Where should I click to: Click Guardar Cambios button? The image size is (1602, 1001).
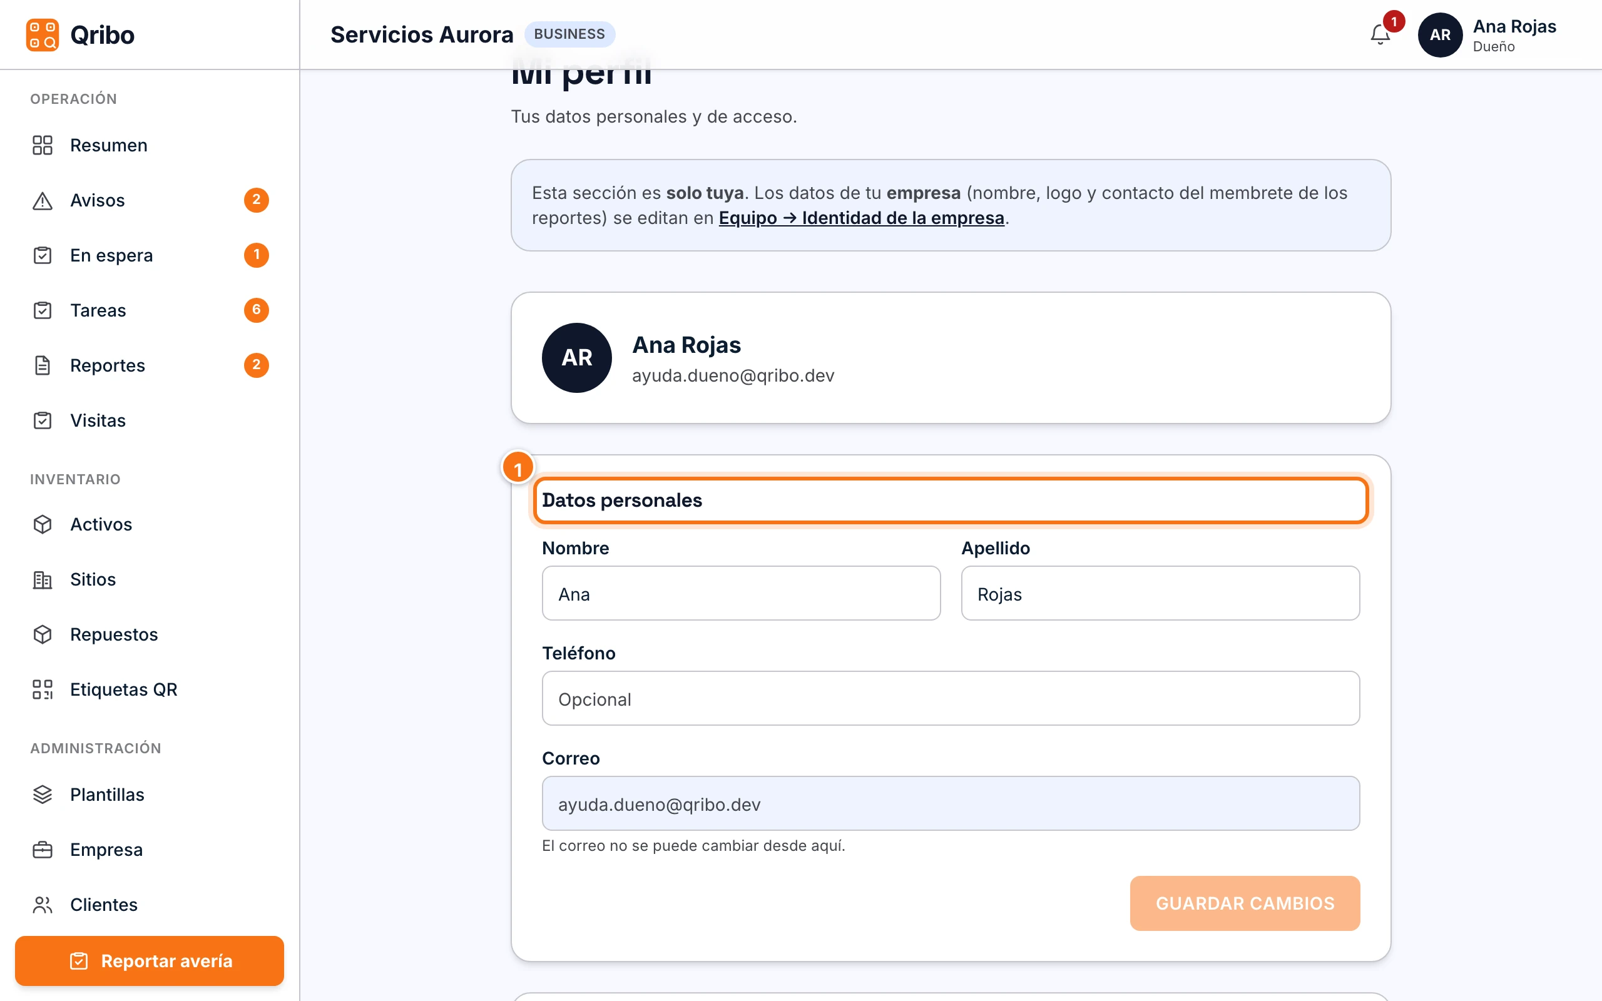point(1245,903)
